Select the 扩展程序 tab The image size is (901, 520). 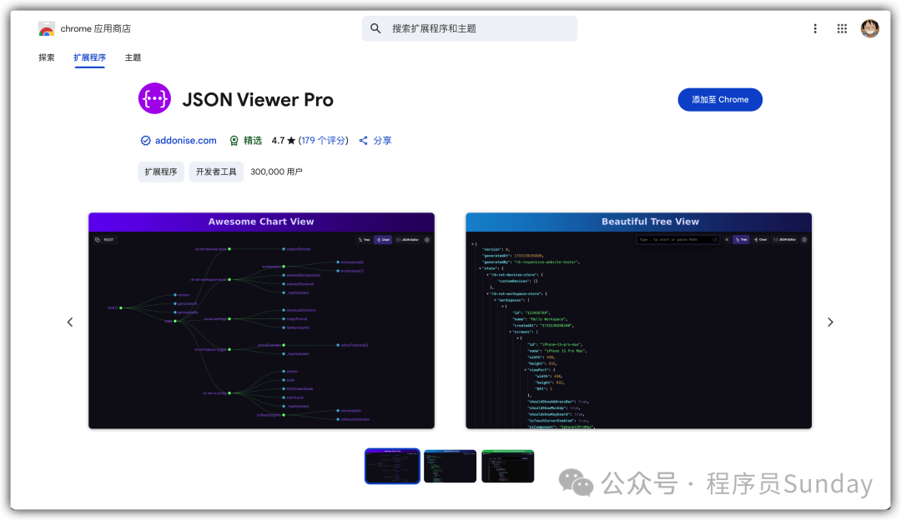click(89, 57)
